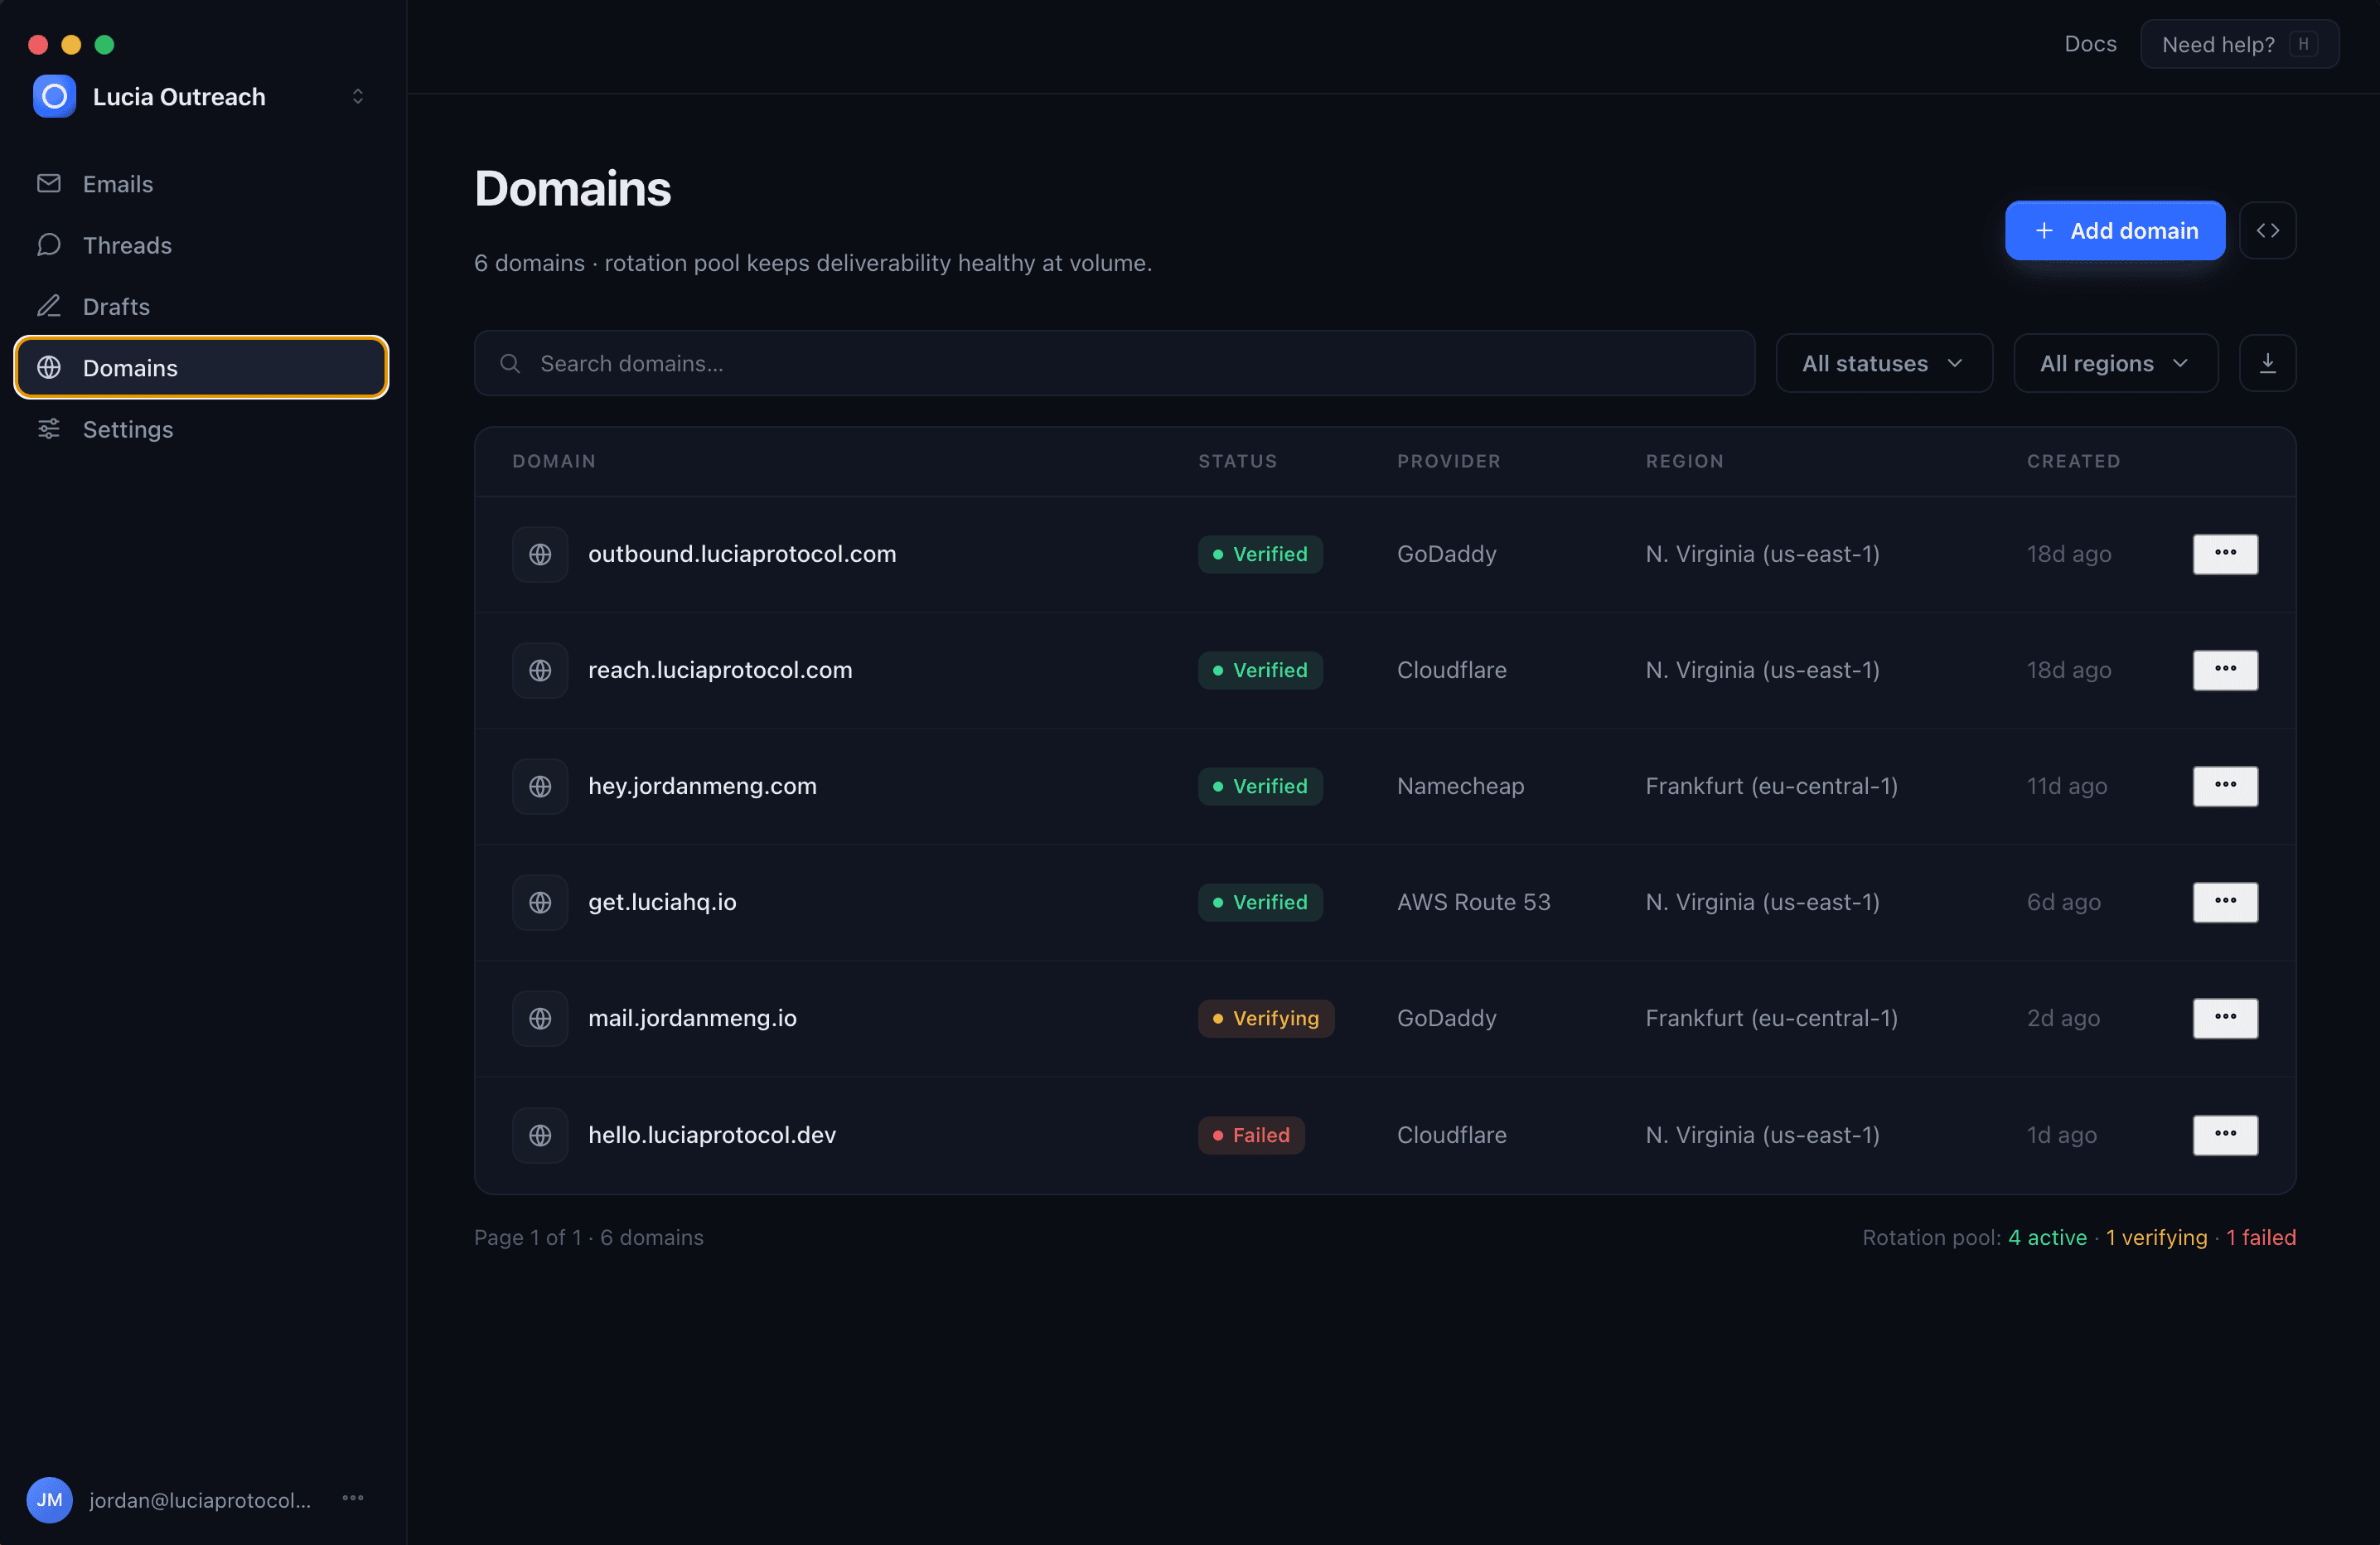2380x1545 pixels.
Task: Open actions menu for get.luciahq.io
Action: tap(2225, 901)
